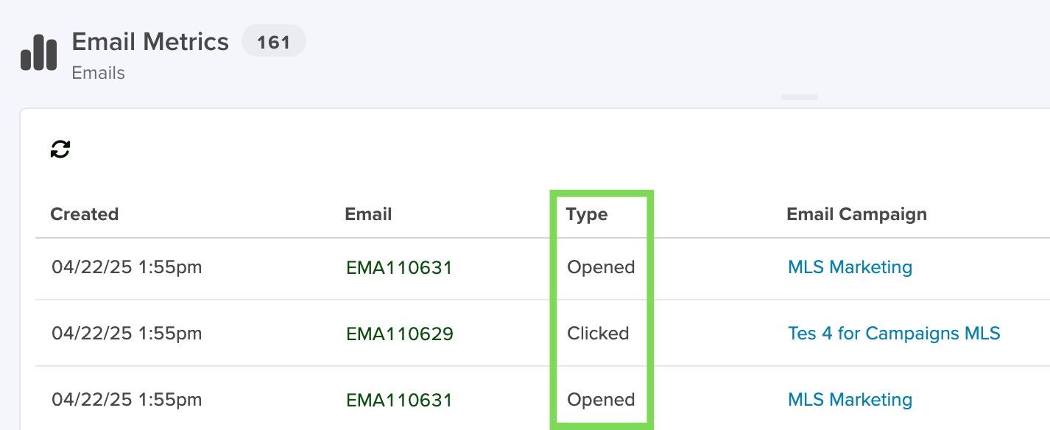Sort by the Email Campaign column header

pos(856,214)
